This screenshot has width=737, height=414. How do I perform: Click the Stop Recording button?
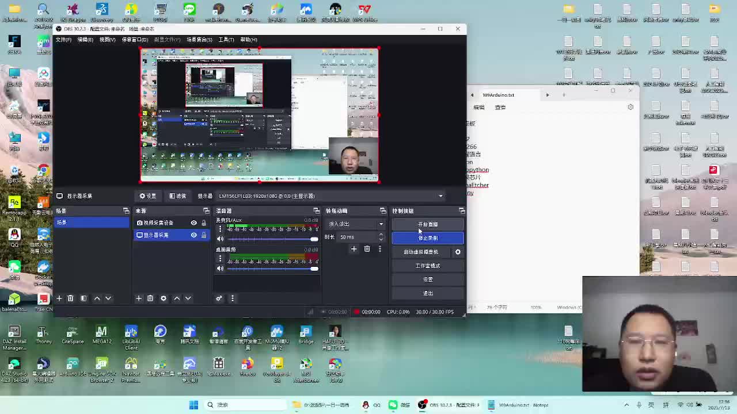(428, 238)
